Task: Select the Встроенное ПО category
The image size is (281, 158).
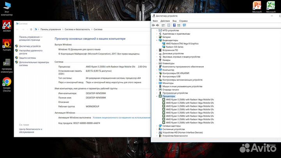Action: coord(170,50)
